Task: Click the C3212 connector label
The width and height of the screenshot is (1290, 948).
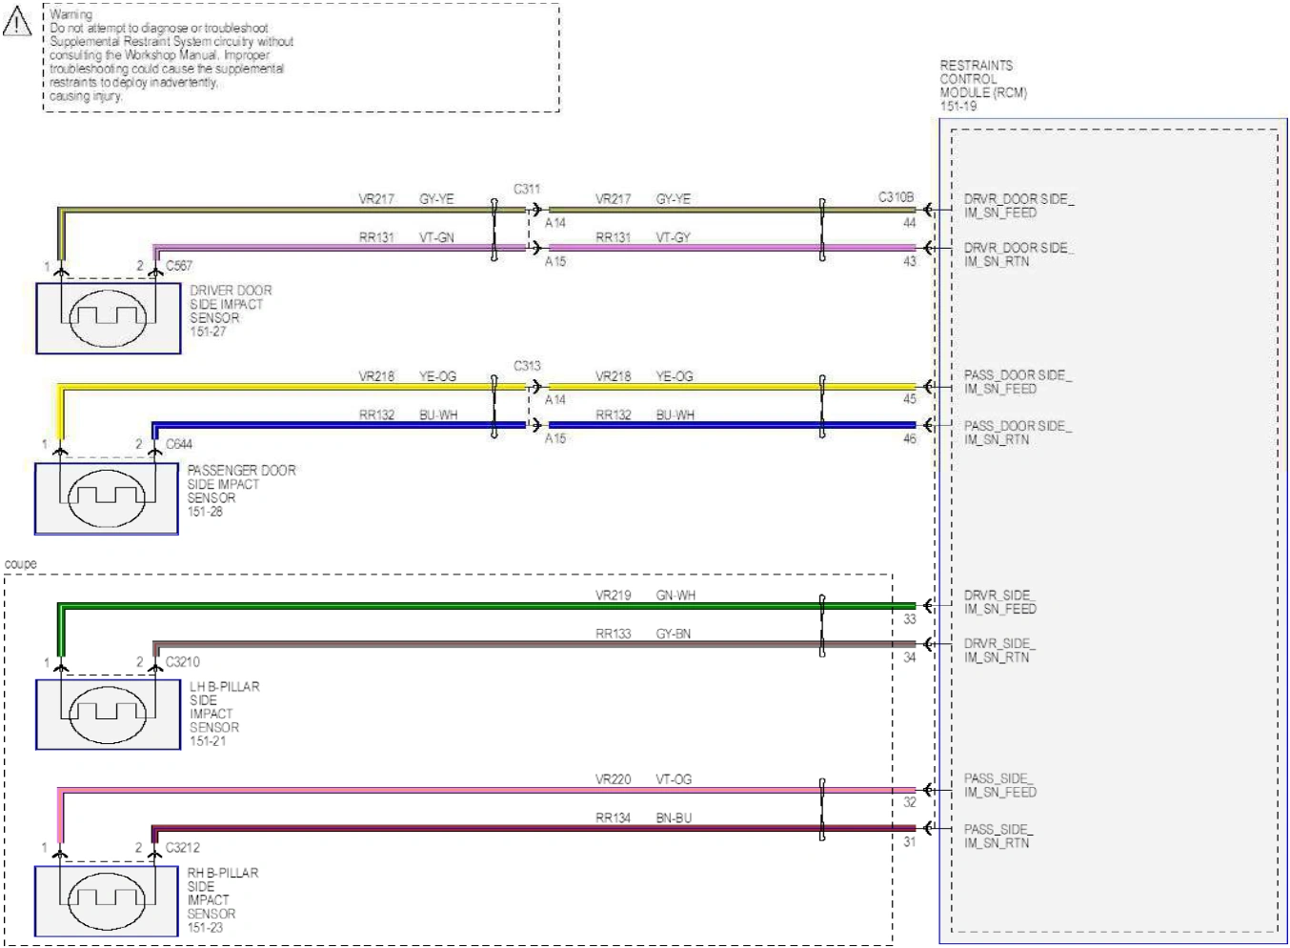Action: (x=183, y=848)
